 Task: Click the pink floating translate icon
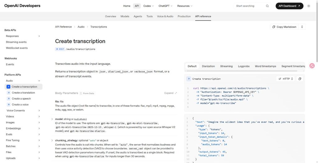tap(312, 66)
